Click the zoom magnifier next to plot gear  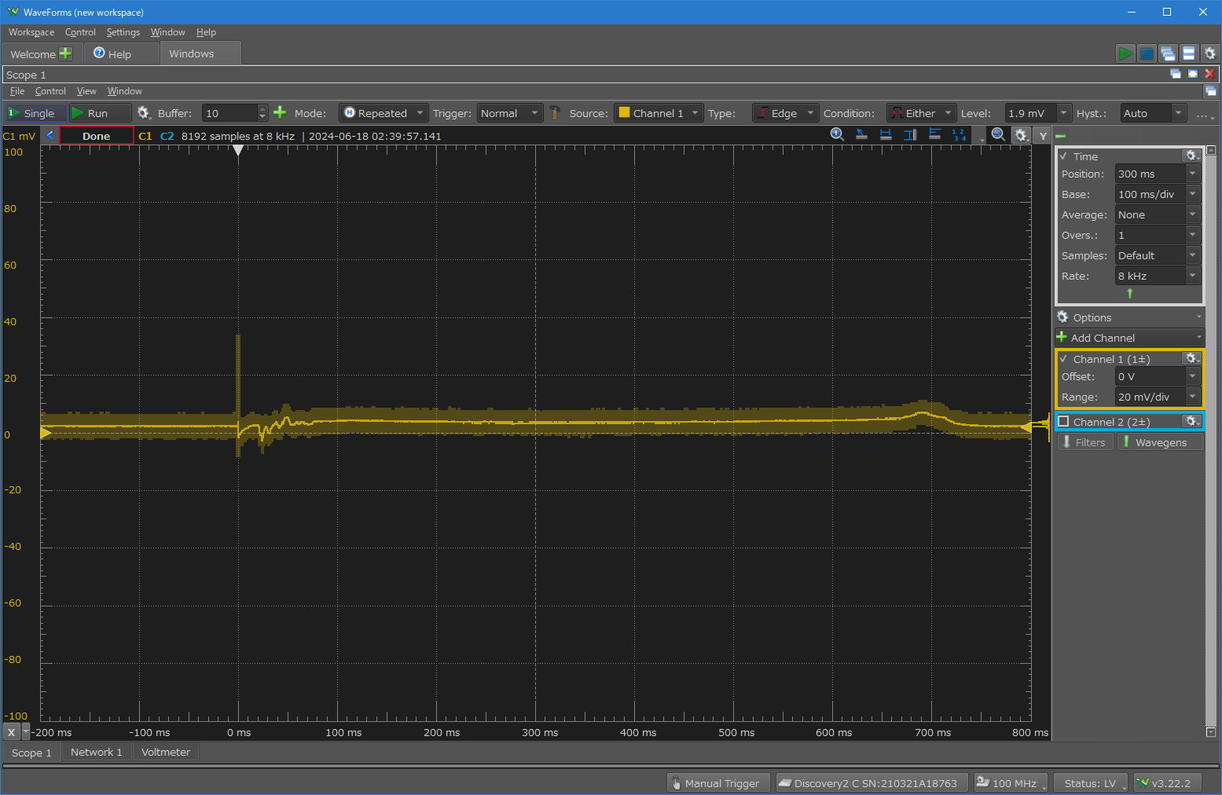click(x=998, y=134)
